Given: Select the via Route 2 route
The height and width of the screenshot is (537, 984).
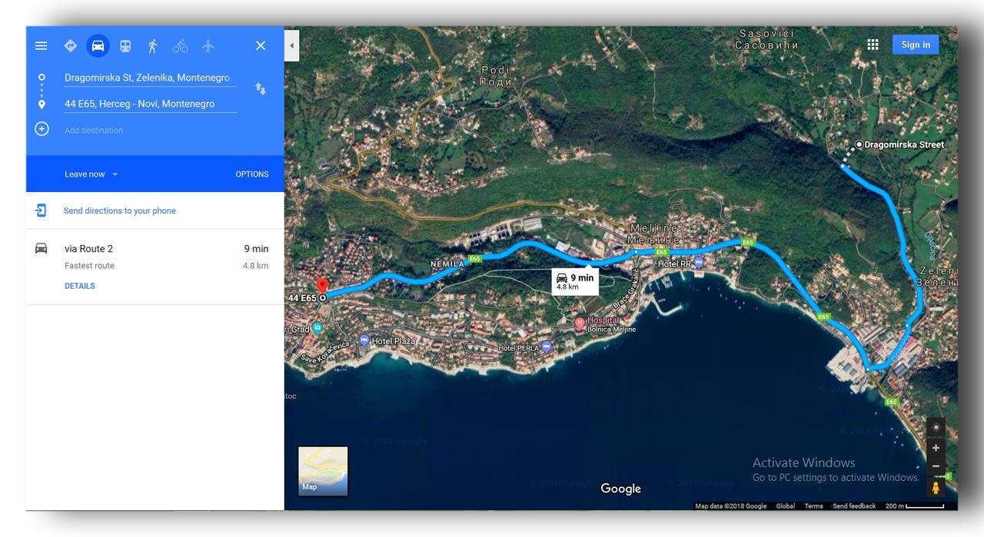Looking at the screenshot, I should tap(155, 267).
